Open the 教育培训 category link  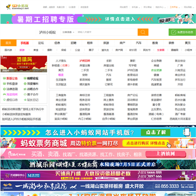pyautogui.click(x=132, y=75)
